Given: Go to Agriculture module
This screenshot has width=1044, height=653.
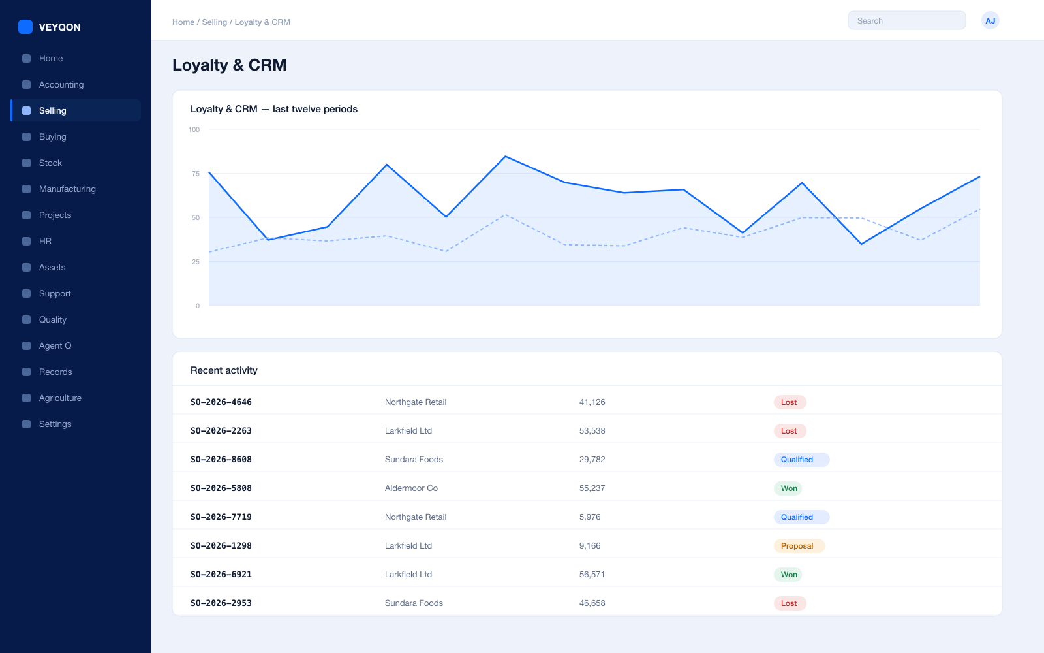Looking at the screenshot, I should click(x=76, y=398).
